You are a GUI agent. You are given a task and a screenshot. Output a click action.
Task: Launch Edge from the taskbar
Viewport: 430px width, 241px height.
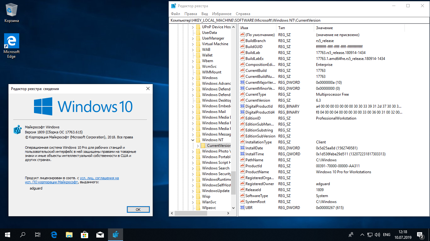(x=54, y=234)
